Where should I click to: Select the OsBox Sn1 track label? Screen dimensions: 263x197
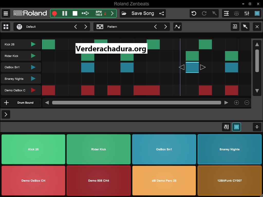tap(12, 67)
